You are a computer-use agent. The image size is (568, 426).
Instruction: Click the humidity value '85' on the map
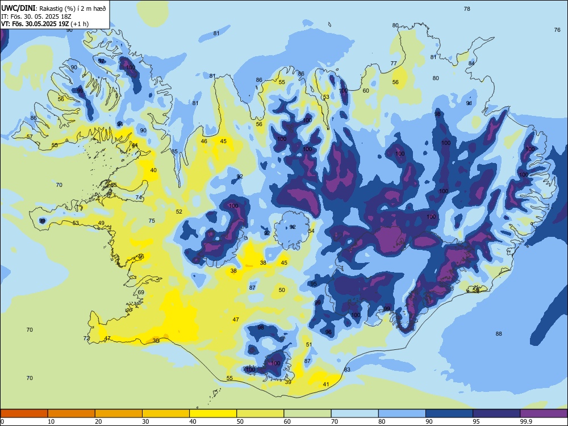pos(174,152)
